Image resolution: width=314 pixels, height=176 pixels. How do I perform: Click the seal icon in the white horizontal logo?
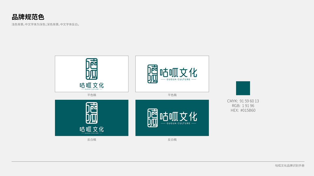(x=153, y=74)
